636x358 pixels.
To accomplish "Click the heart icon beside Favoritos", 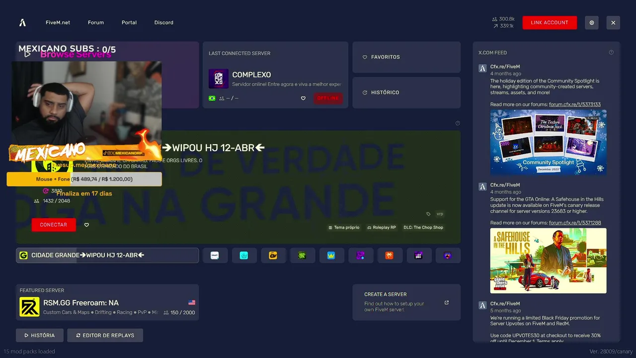I will (365, 57).
